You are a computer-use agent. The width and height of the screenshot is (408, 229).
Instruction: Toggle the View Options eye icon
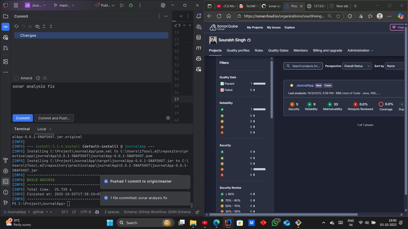(37, 26)
